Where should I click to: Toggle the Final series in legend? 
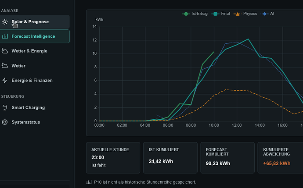point(221,14)
